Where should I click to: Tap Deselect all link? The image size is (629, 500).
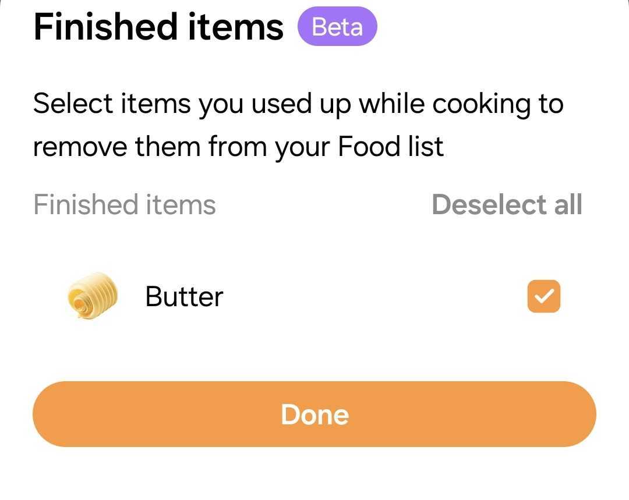click(x=507, y=204)
